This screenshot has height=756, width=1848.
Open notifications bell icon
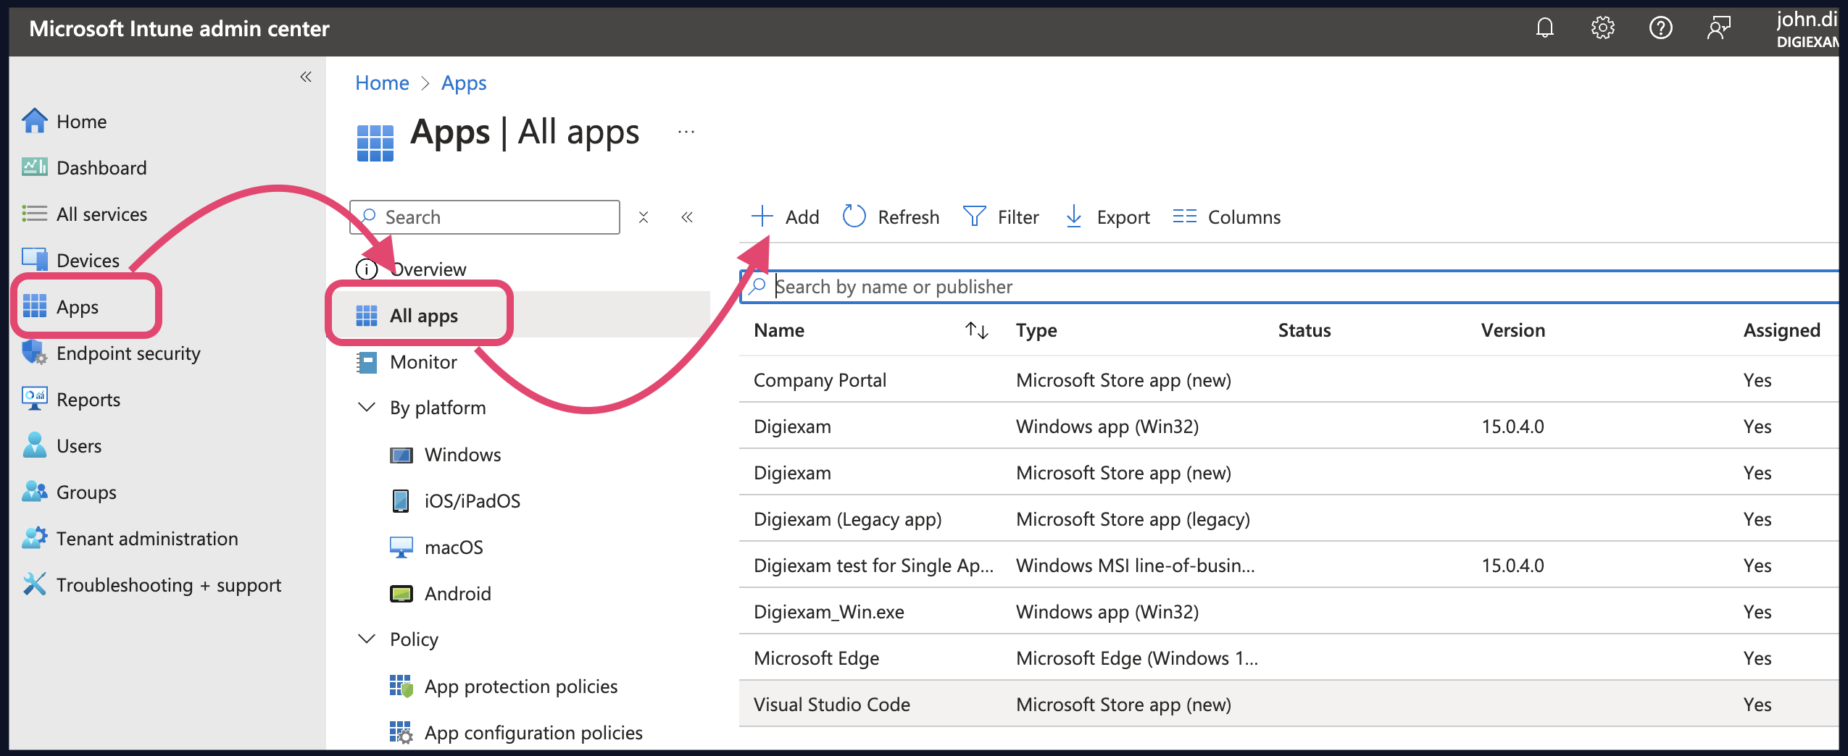[1544, 28]
